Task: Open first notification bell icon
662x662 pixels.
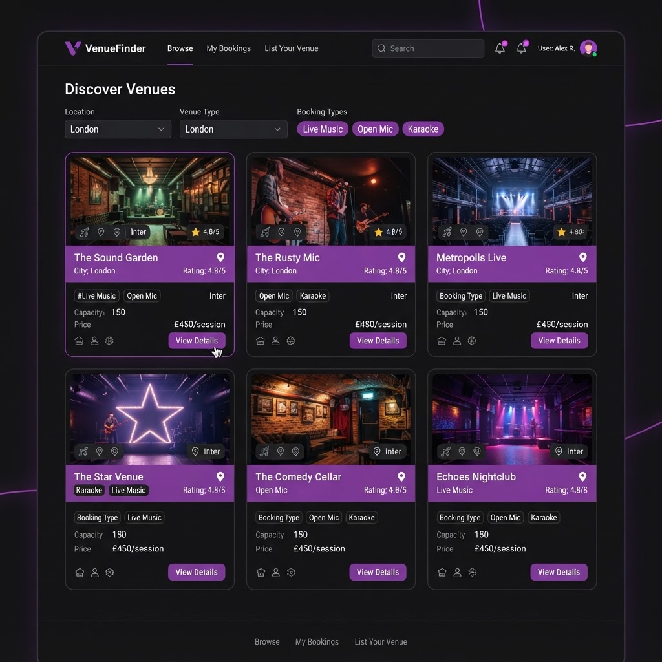Action: 500,48
